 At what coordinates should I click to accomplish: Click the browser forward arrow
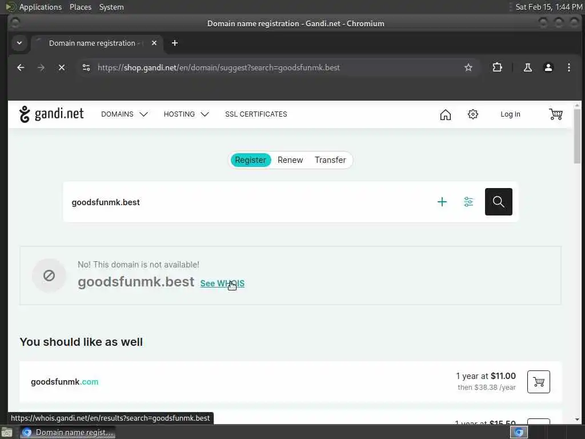tap(41, 67)
